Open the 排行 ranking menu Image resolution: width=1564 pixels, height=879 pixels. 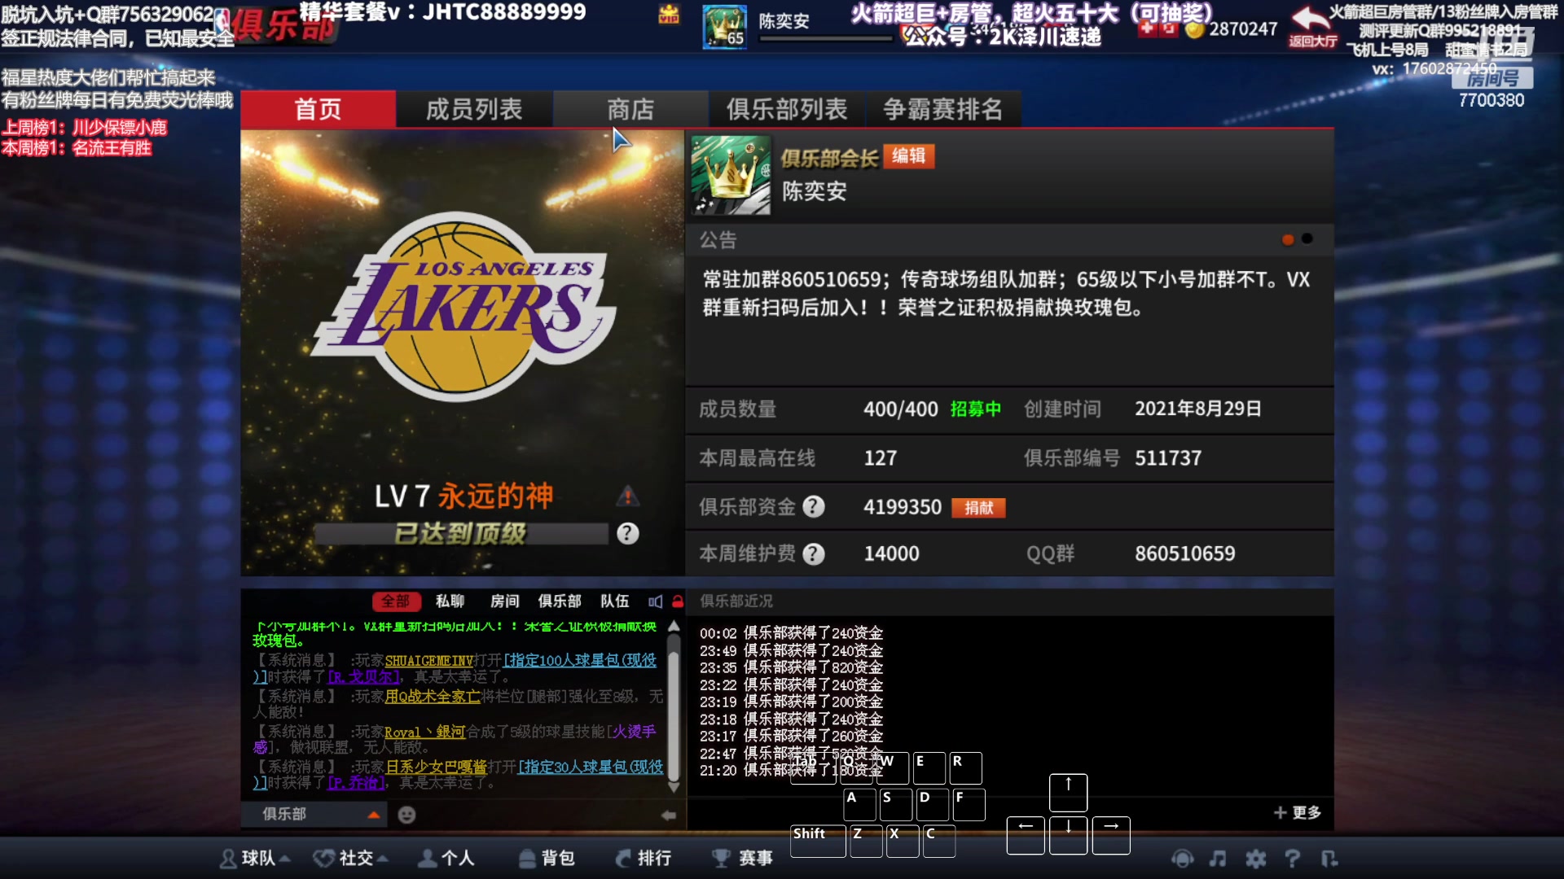(x=644, y=859)
